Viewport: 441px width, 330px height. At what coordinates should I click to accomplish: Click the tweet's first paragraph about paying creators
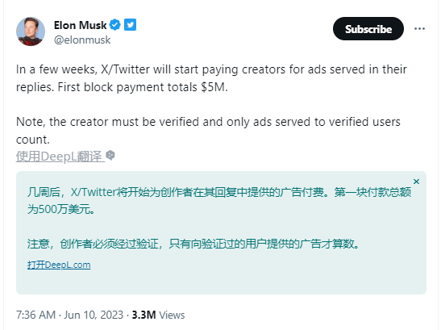[211, 78]
